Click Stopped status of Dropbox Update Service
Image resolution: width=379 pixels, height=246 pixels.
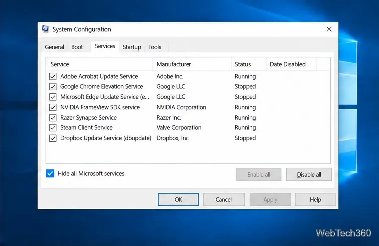pos(245,138)
